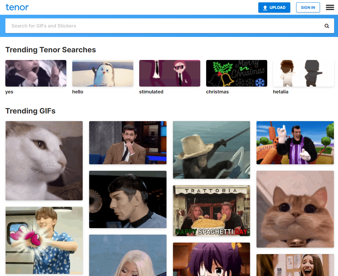Open the 'yes' trending search thumbnail
The width and height of the screenshot is (338, 276).
[36, 73]
